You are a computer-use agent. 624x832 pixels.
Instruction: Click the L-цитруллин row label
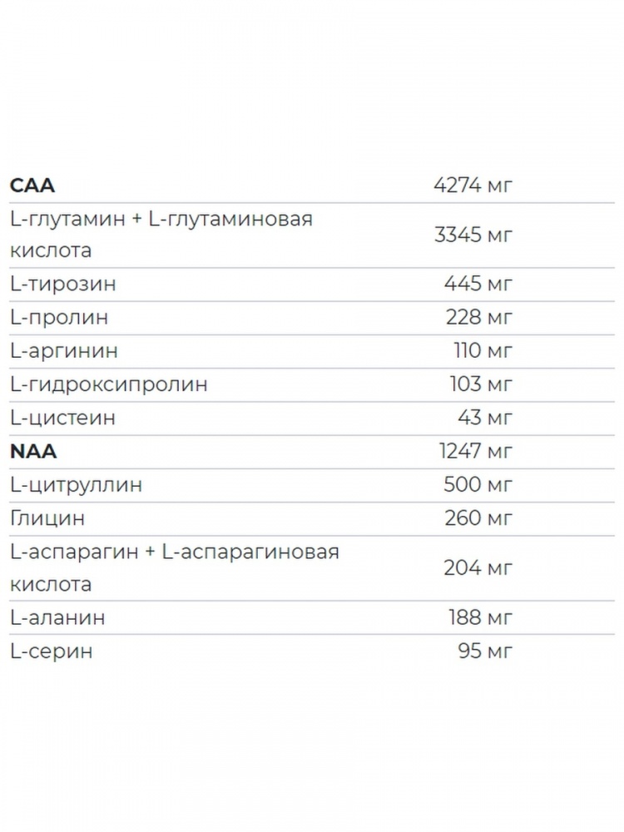pos(76,484)
